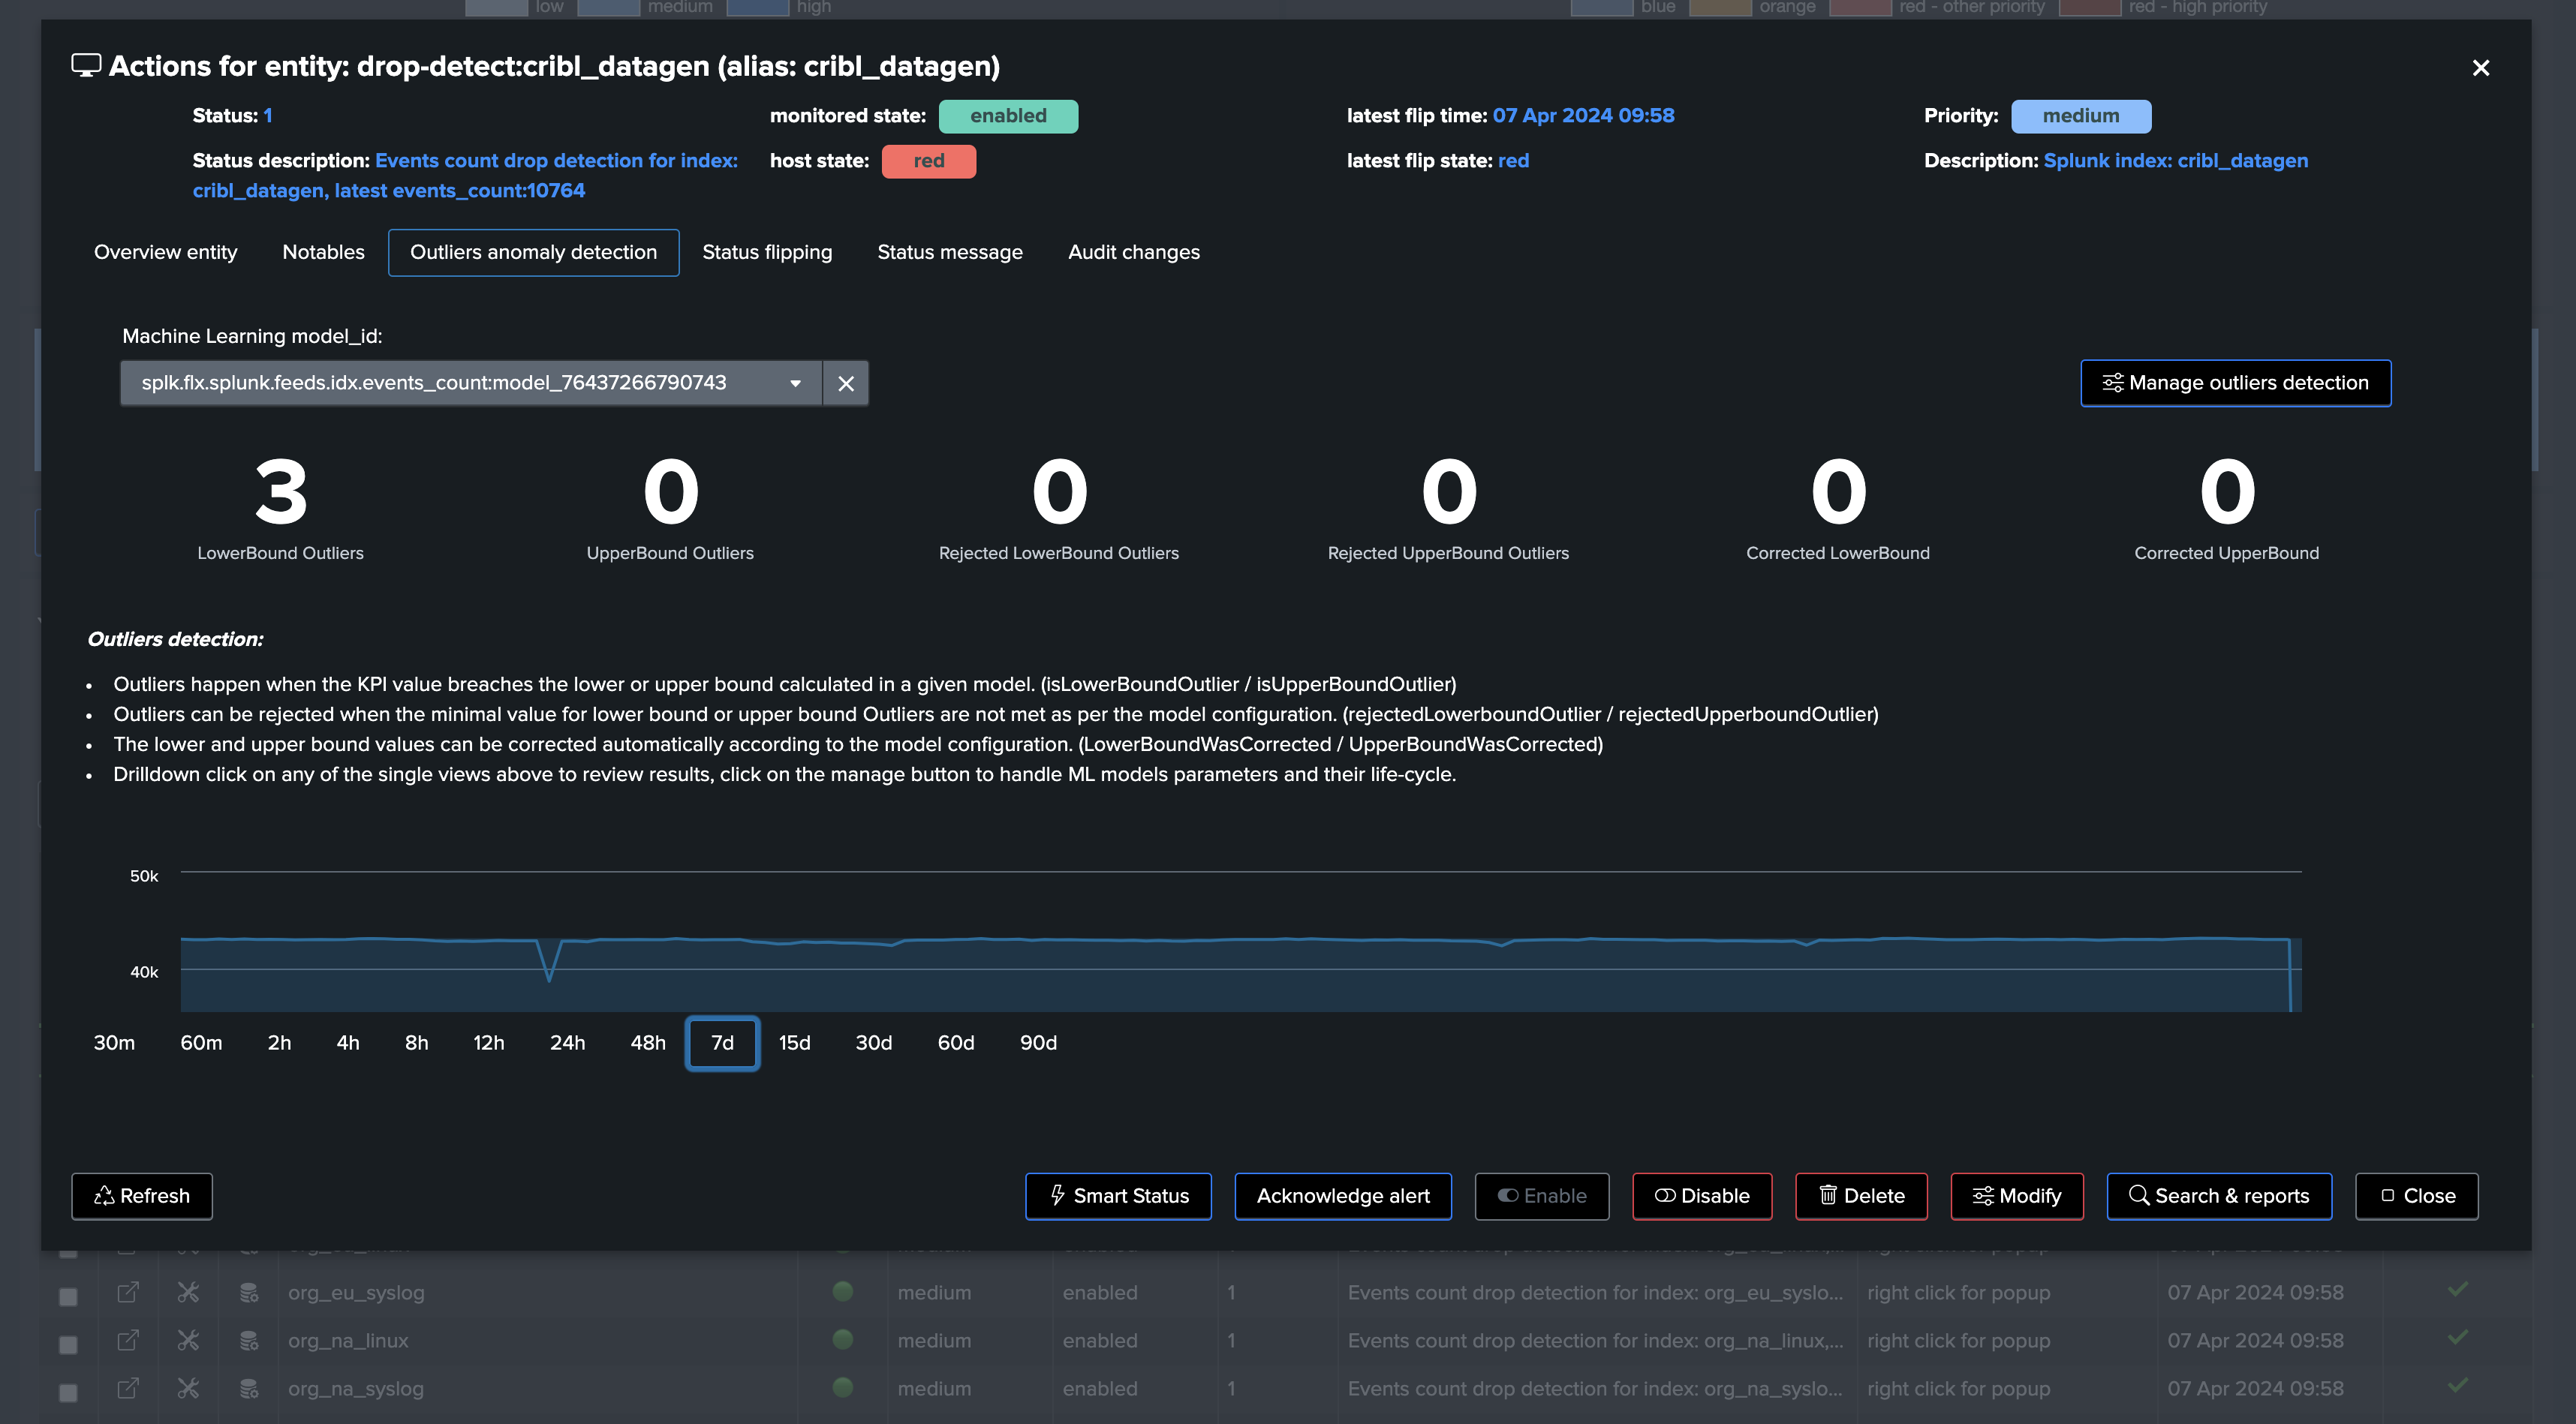Click tools icon in org_na_syslog row
The height and width of the screenshot is (1424, 2576).
(x=188, y=1388)
